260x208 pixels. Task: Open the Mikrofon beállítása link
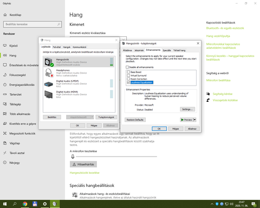pos(218,80)
